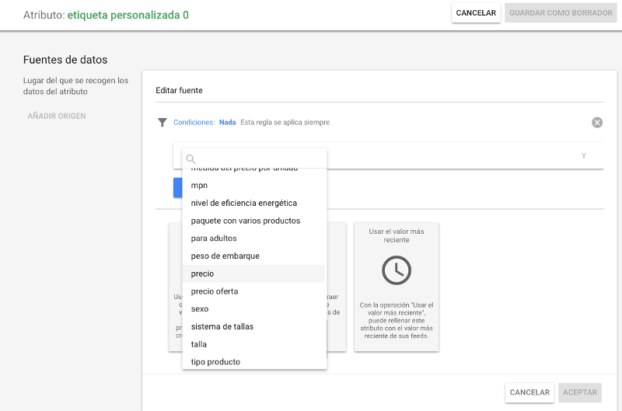Click the "Y" operator label in rule row
Screen dimensions: 622x411
tap(584, 155)
